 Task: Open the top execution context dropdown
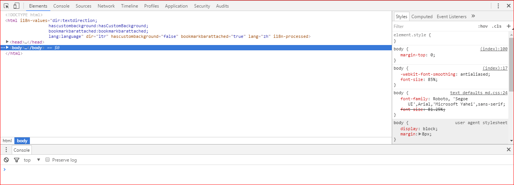(x=32, y=160)
